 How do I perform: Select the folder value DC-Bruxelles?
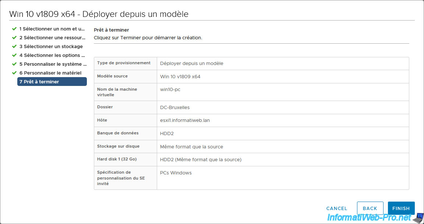point(175,108)
